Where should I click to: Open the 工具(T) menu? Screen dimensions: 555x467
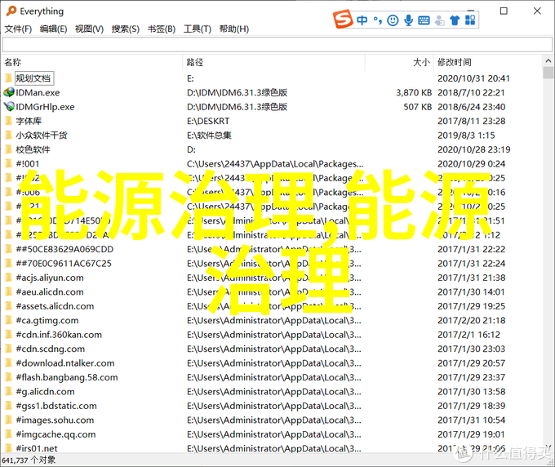[x=198, y=29]
